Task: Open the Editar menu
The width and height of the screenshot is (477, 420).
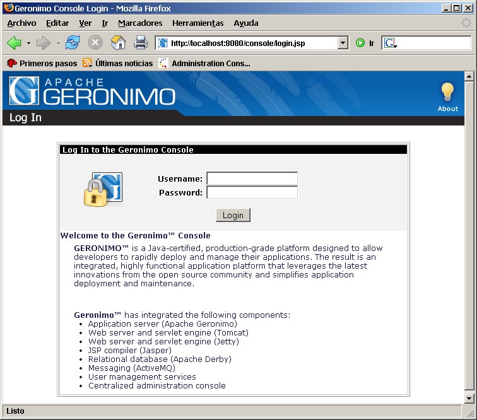Action: click(x=57, y=23)
